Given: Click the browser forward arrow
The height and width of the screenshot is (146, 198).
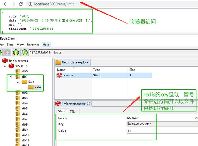Looking at the screenshot, I should click(13, 4).
